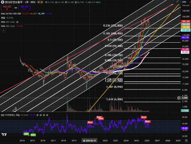
Task: Click the first green Bull label near 2014
Action: pos(26,134)
